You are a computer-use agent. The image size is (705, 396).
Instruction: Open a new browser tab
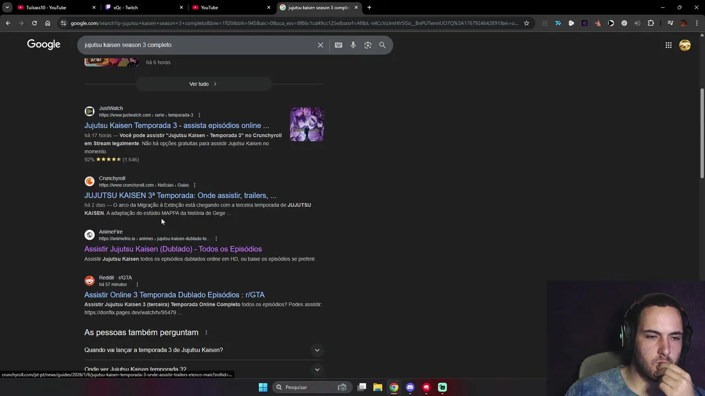[369, 7]
